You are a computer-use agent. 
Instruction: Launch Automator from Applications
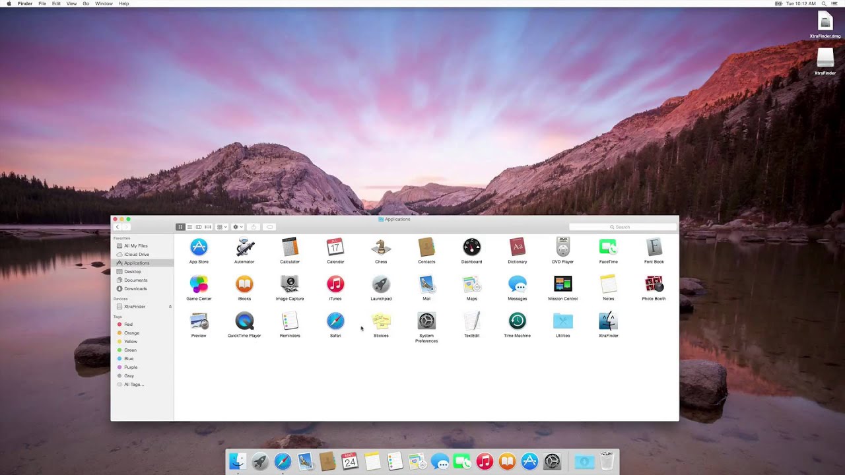click(244, 247)
